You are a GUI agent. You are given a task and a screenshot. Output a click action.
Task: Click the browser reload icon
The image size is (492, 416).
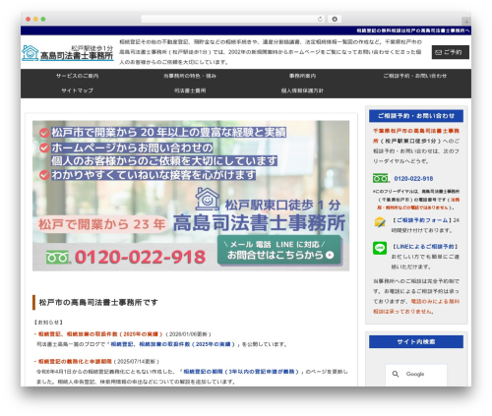pyautogui.click(x=320, y=19)
